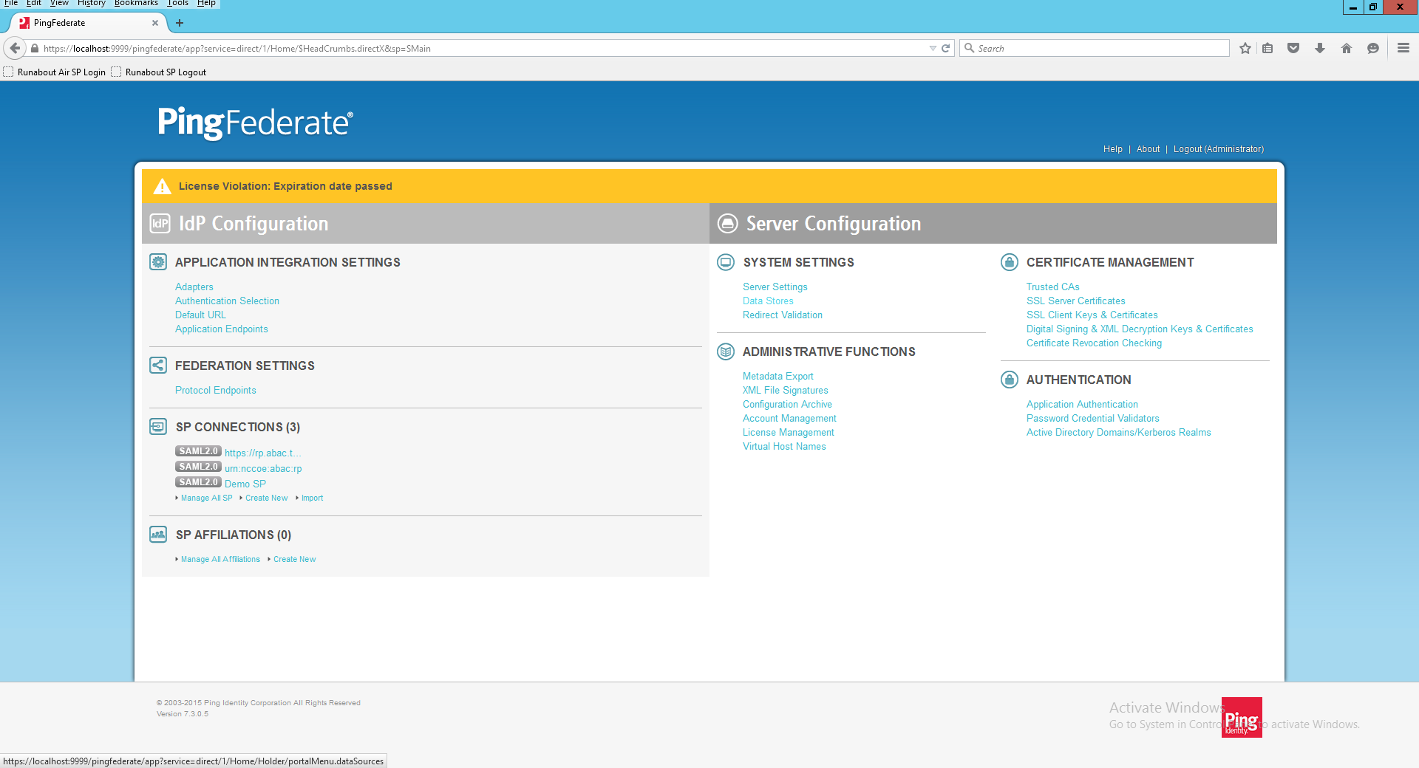The width and height of the screenshot is (1419, 768).
Task: Open the Demo SP connection
Action: 245,484
